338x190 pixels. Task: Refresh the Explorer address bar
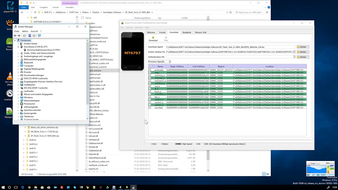(x=231, y=12)
